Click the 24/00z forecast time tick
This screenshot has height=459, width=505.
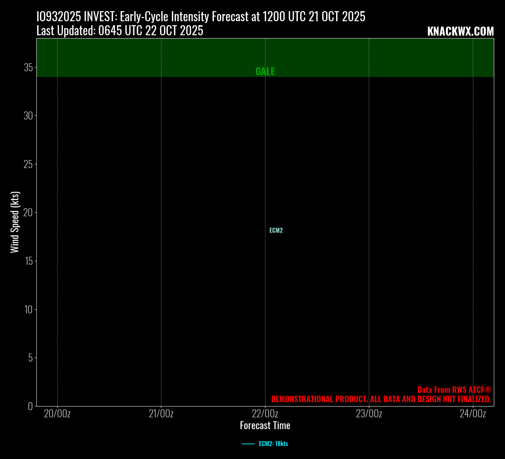coord(473,414)
